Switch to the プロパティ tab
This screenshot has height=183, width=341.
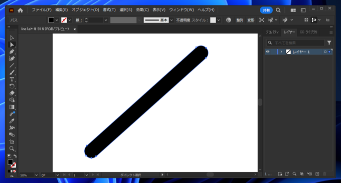(272, 32)
